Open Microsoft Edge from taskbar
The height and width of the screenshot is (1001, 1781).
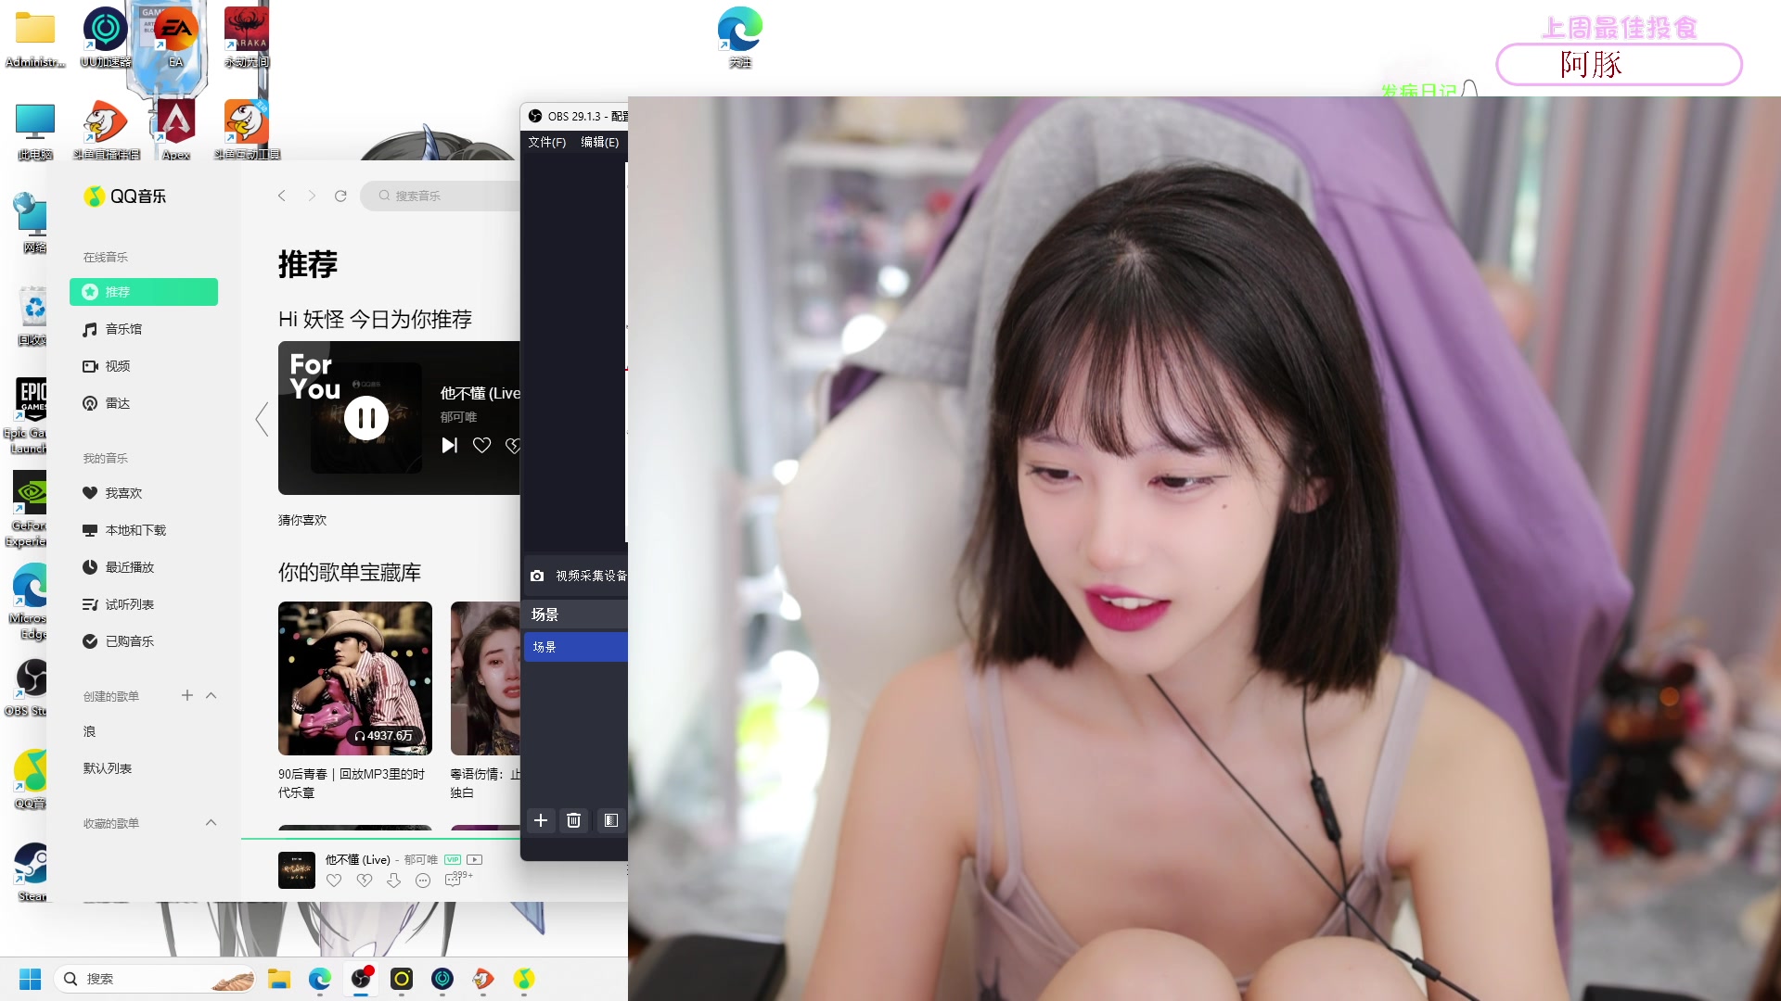(320, 979)
